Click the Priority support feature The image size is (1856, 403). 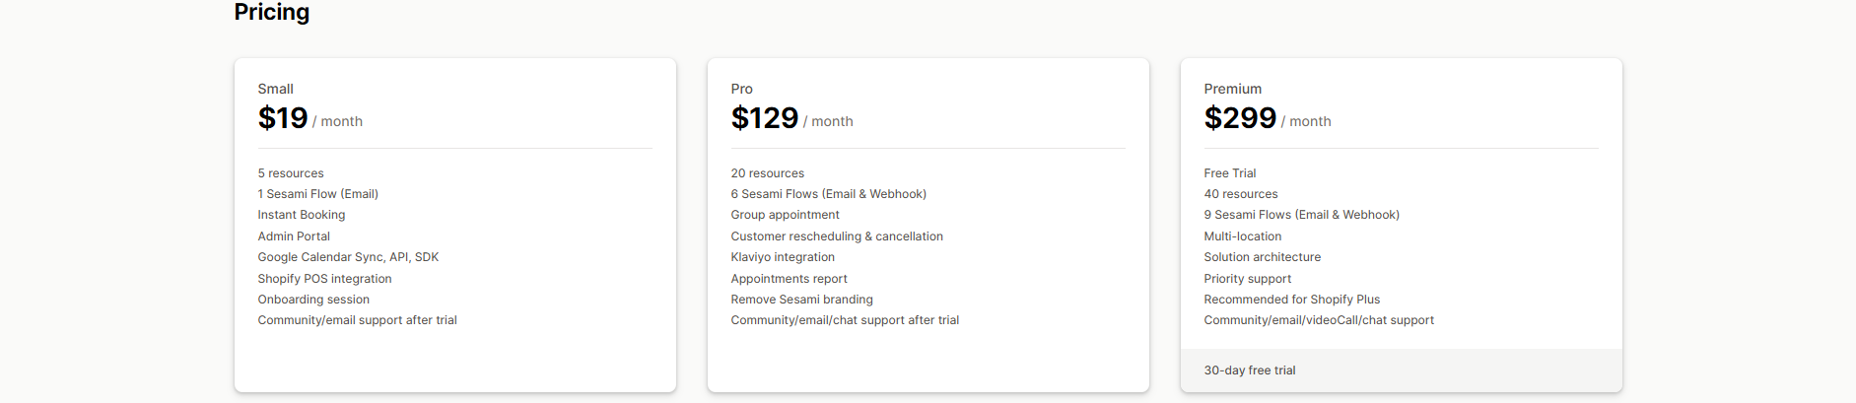pos(1247,279)
